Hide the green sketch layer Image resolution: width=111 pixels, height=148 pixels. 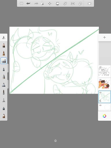pos(100,92)
